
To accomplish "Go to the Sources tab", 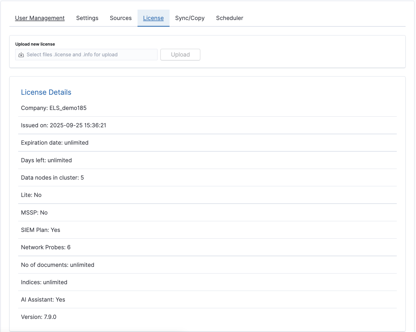I will (x=121, y=18).
